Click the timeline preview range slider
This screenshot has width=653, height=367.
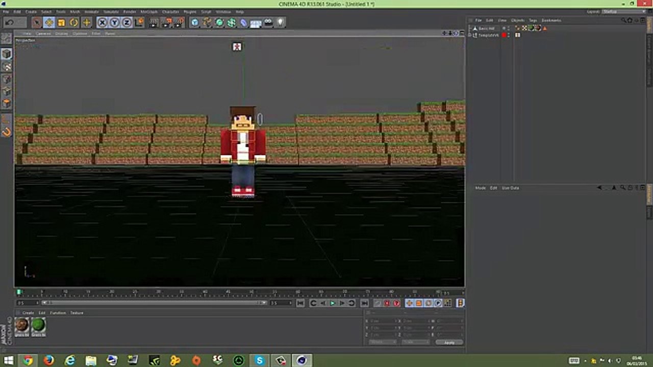click(x=155, y=303)
